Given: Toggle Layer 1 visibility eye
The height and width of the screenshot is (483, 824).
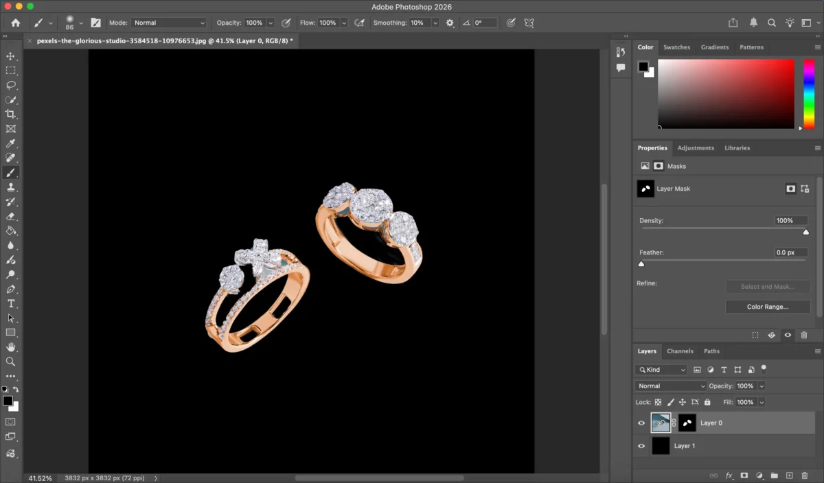Looking at the screenshot, I should (641, 446).
